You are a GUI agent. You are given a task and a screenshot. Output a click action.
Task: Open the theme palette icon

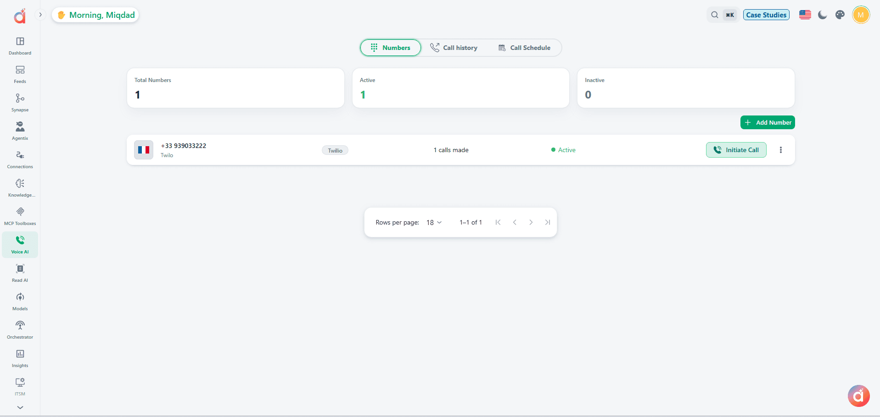pyautogui.click(x=840, y=15)
